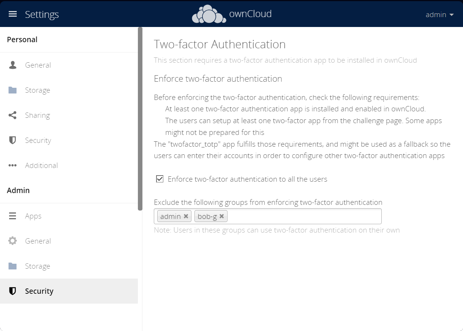The width and height of the screenshot is (463, 331).
Task: Select personal Additional settings entry
Action: click(41, 165)
